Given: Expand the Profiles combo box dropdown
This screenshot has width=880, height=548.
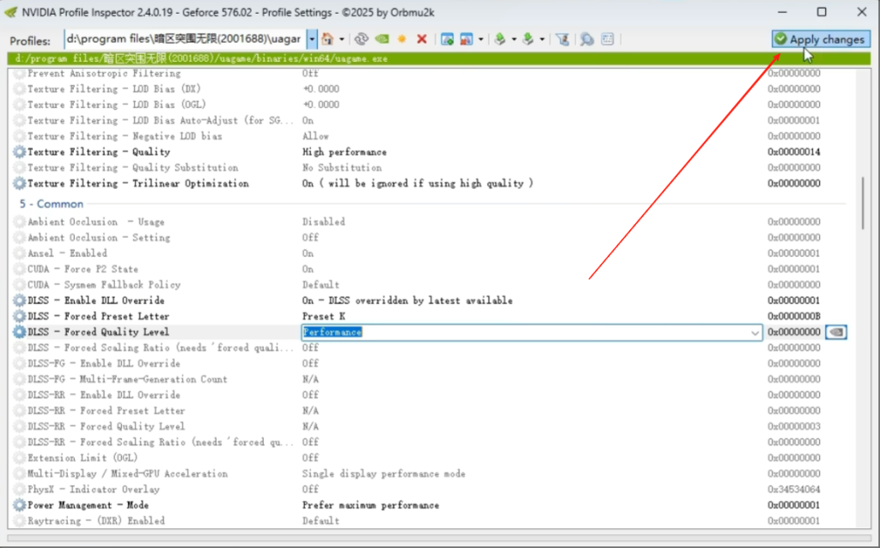Looking at the screenshot, I should pyautogui.click(x=311, y=40).
